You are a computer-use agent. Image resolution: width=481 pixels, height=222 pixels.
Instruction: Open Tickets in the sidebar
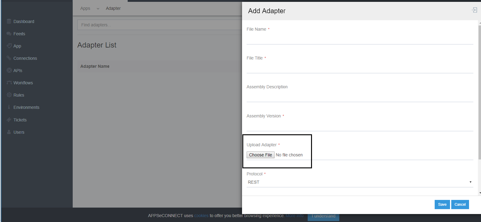[20, 120]
